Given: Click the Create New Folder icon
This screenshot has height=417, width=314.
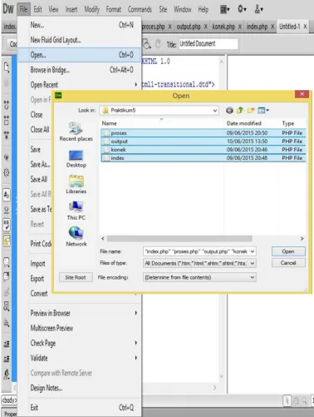Looking at the screenshot, I should click(x=251, y=111).
